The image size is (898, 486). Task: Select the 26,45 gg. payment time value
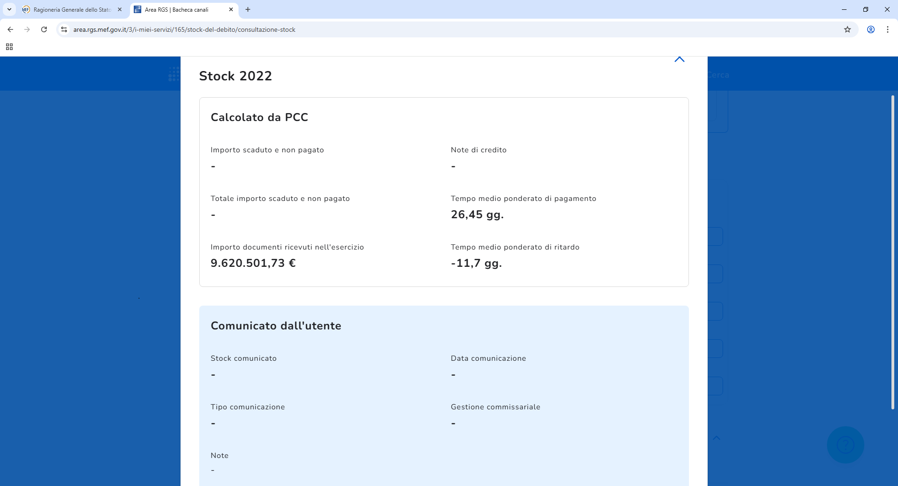point(477,214)
